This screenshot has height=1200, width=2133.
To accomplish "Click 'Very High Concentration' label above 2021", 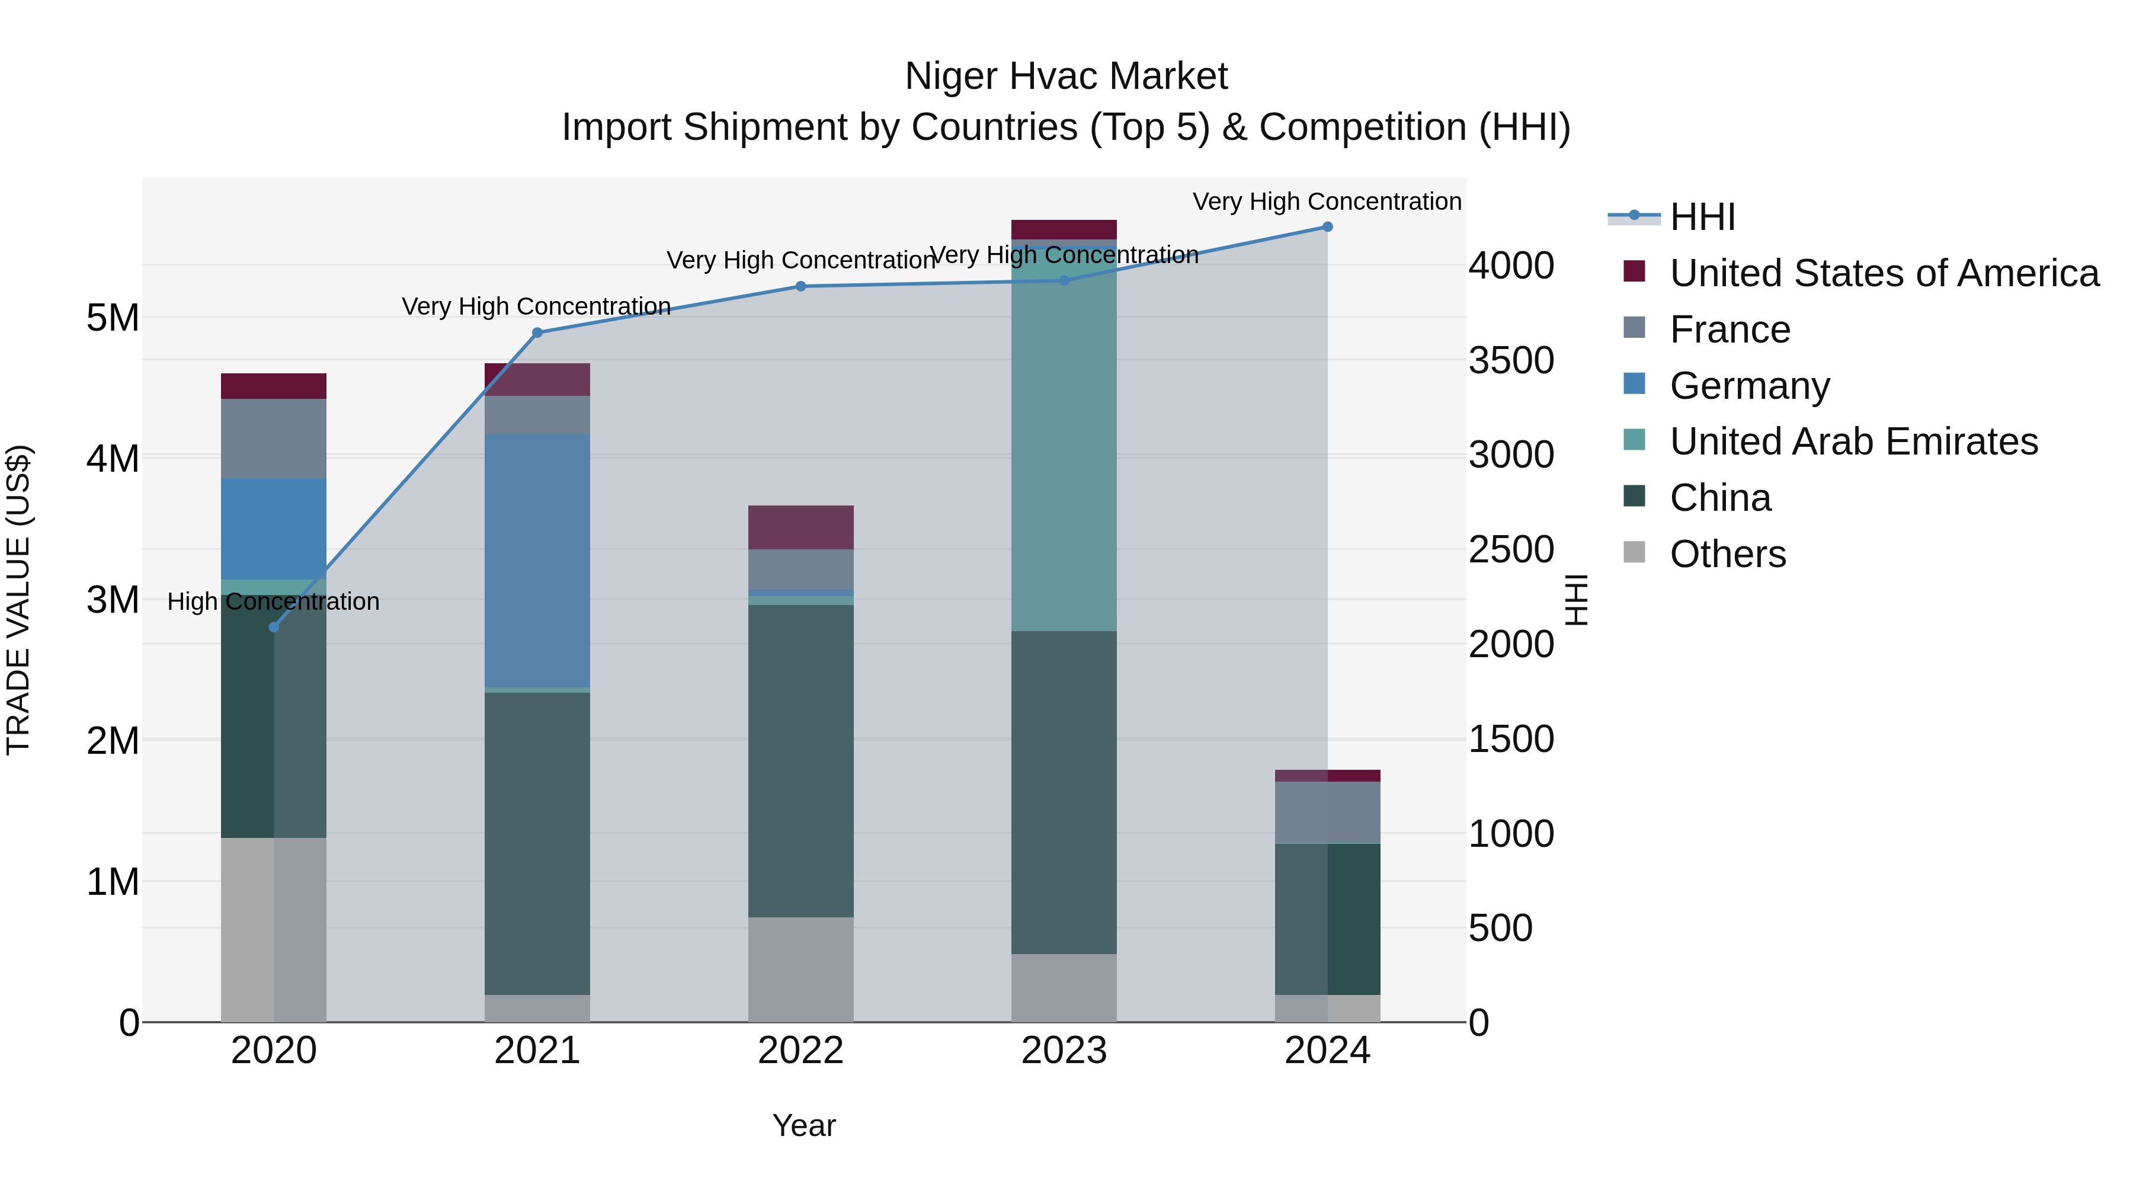I will pyautogui.click(x=537, y=306).
